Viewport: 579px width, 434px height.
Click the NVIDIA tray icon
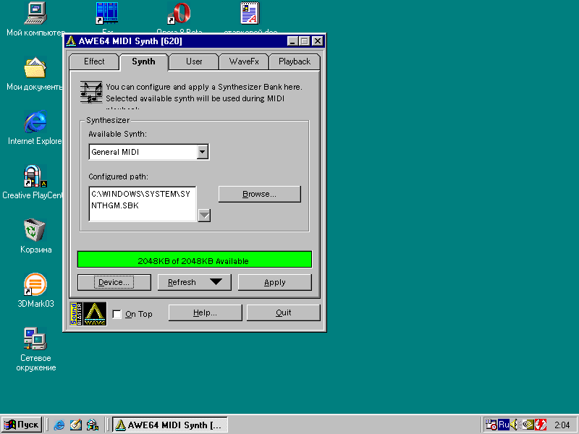(528, 425)
